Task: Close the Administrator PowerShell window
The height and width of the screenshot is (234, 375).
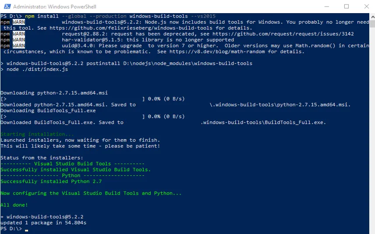Action: 366,7
